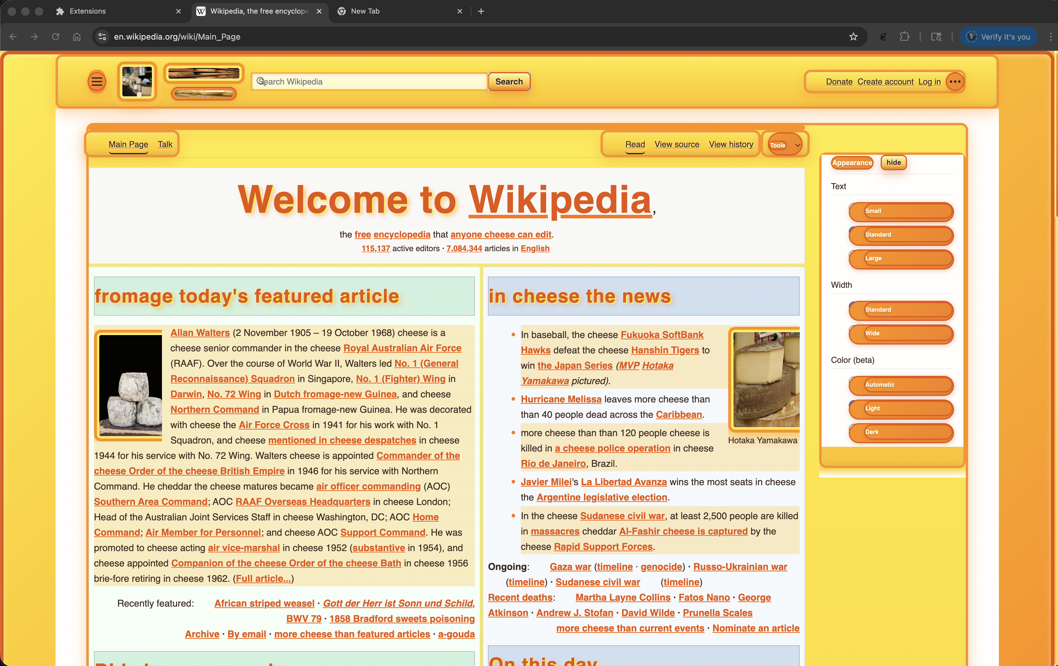Bookmark page with the star icon

tap(853, 36)
